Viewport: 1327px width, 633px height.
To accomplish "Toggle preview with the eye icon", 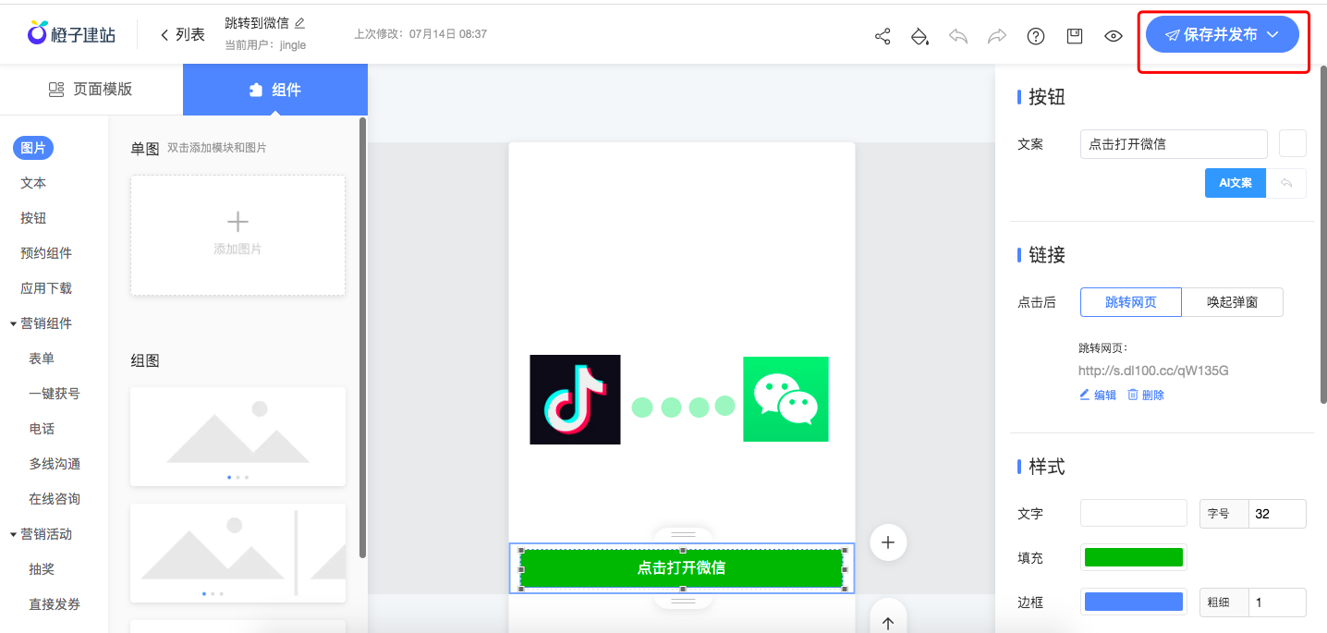I will click(1114, 36).
